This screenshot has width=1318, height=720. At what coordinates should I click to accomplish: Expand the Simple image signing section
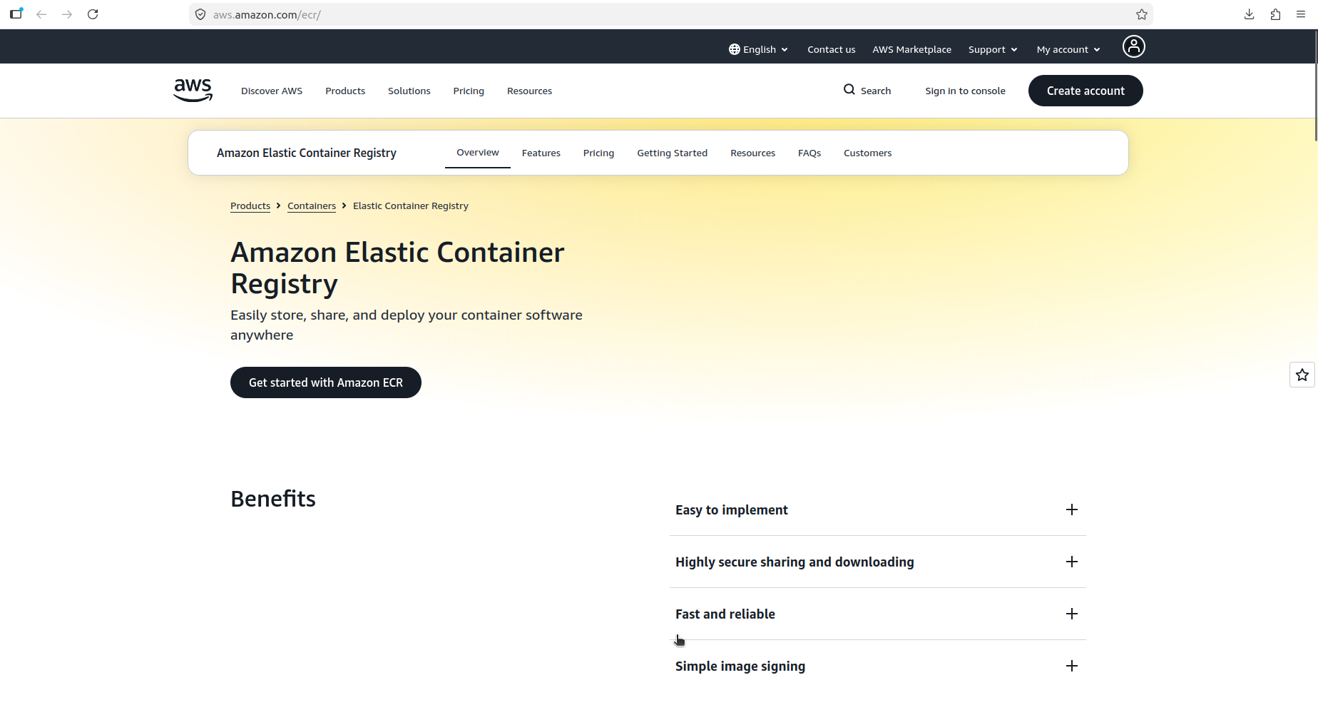click(1071, 666)
